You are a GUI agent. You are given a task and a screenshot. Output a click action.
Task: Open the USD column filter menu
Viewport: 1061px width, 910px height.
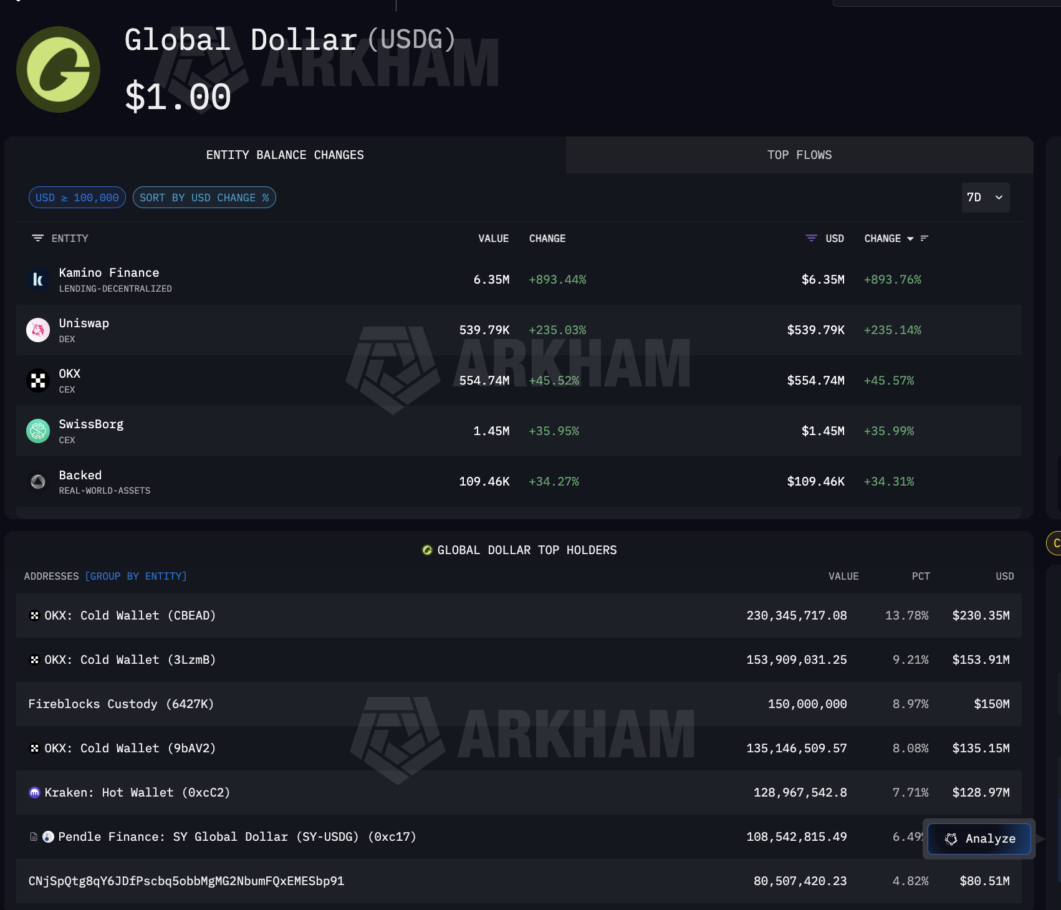click(811, 238)
